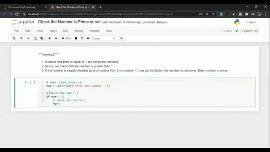Click the install/cast icon in address bar
This screenshot has width=270, height=152.
point(201,14)
